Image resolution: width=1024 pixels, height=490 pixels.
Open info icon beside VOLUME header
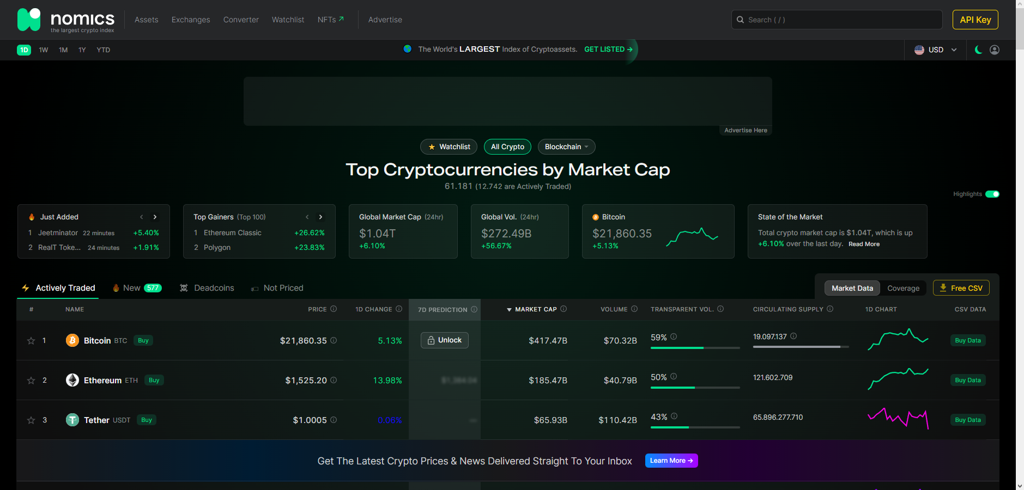pyautogui.click(x=634, y=309)
